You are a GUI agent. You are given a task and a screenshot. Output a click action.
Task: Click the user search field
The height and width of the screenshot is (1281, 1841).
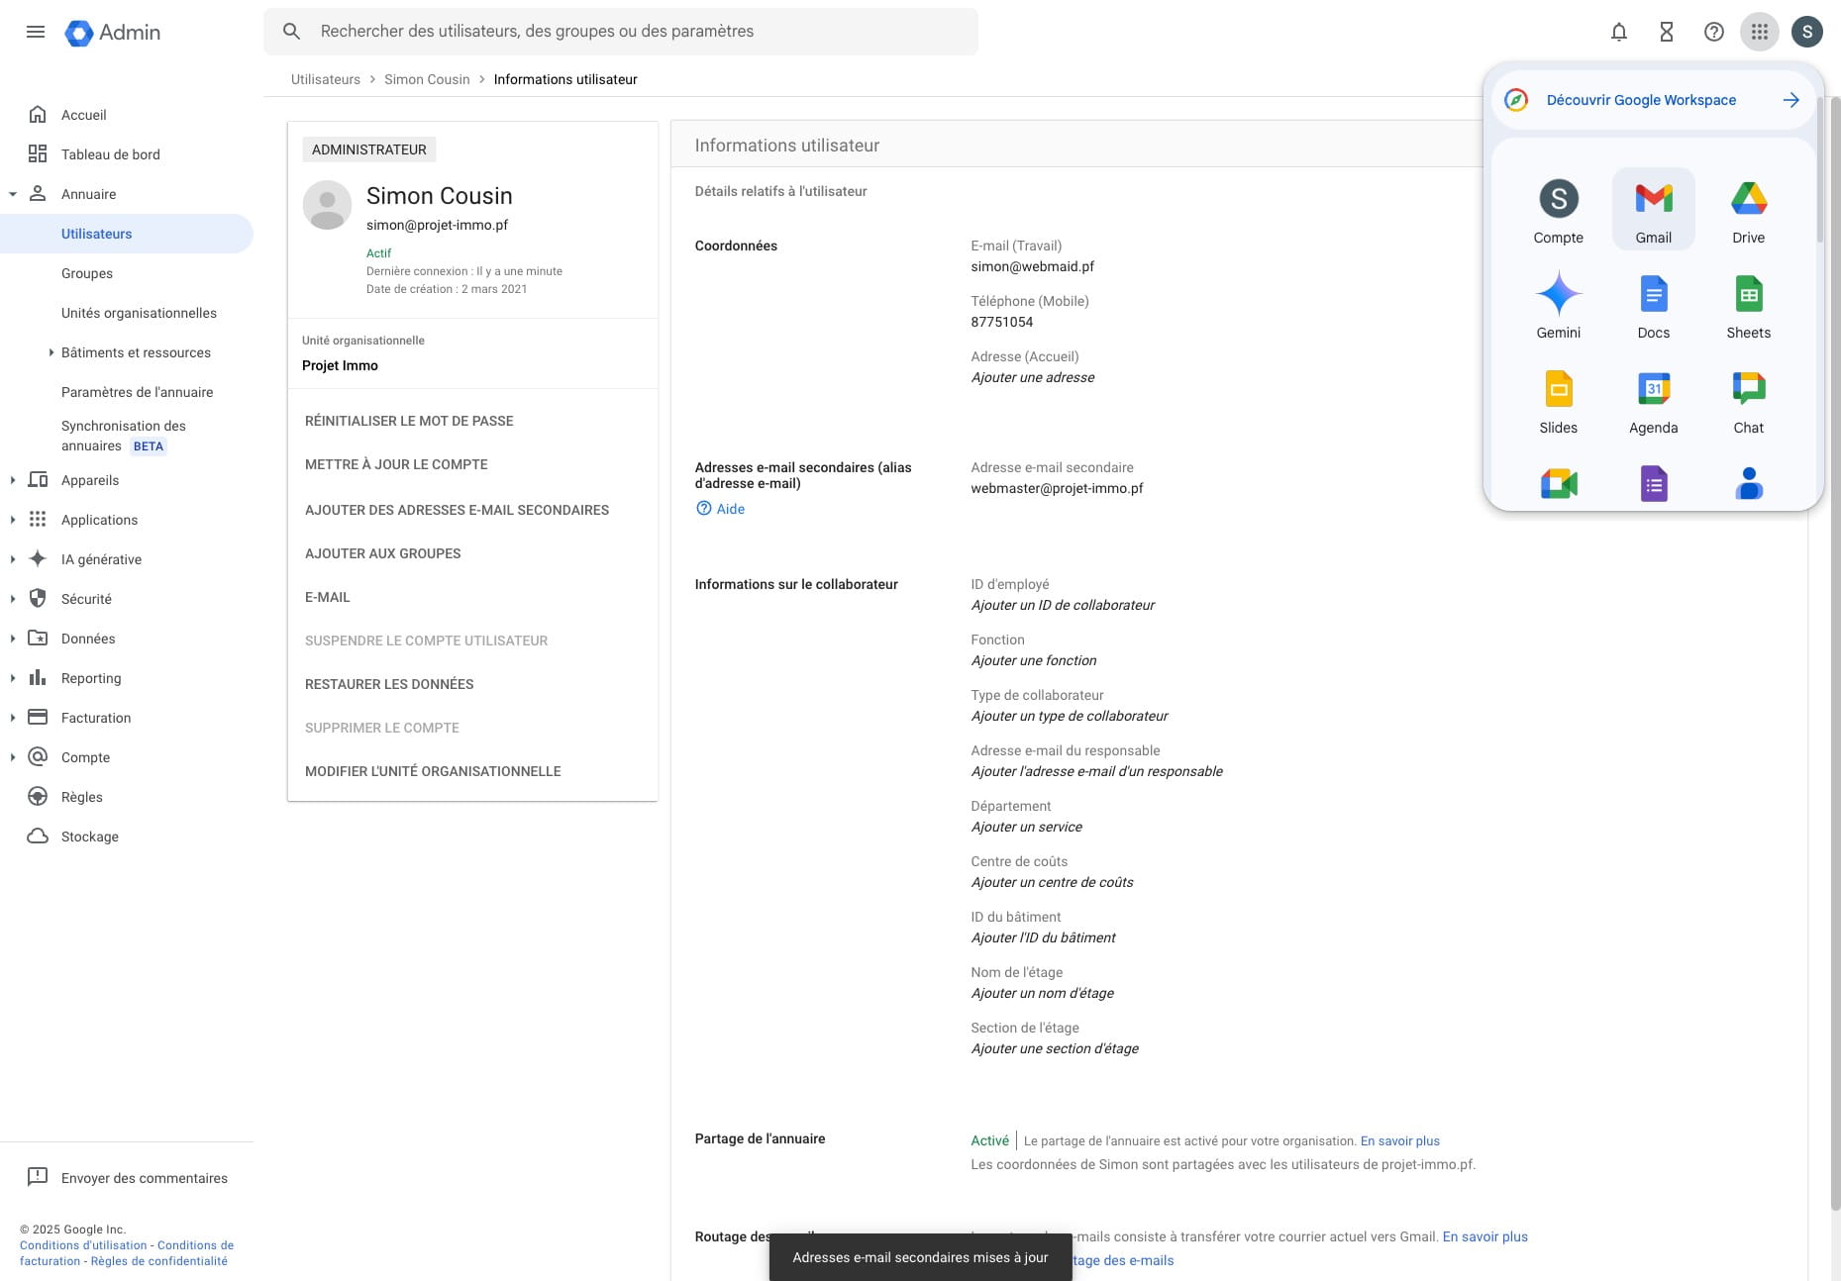click(x=621, y=31)
